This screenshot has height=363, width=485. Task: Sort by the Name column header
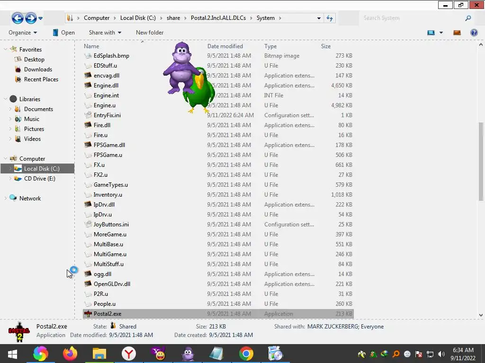tap(91, 46)
